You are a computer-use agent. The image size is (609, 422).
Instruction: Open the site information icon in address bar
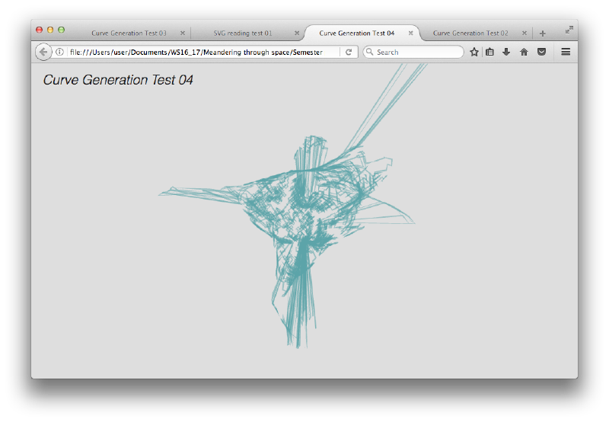(59, 52)
